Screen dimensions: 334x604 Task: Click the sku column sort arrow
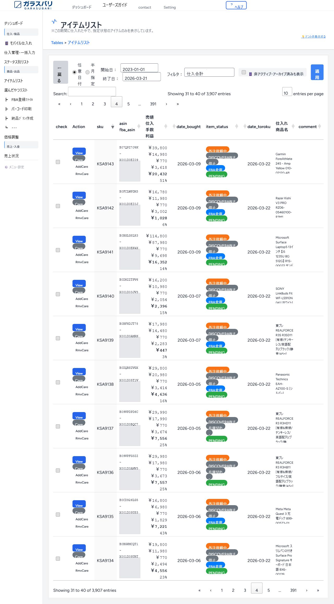pyautogui.click(x=113, y=127)
